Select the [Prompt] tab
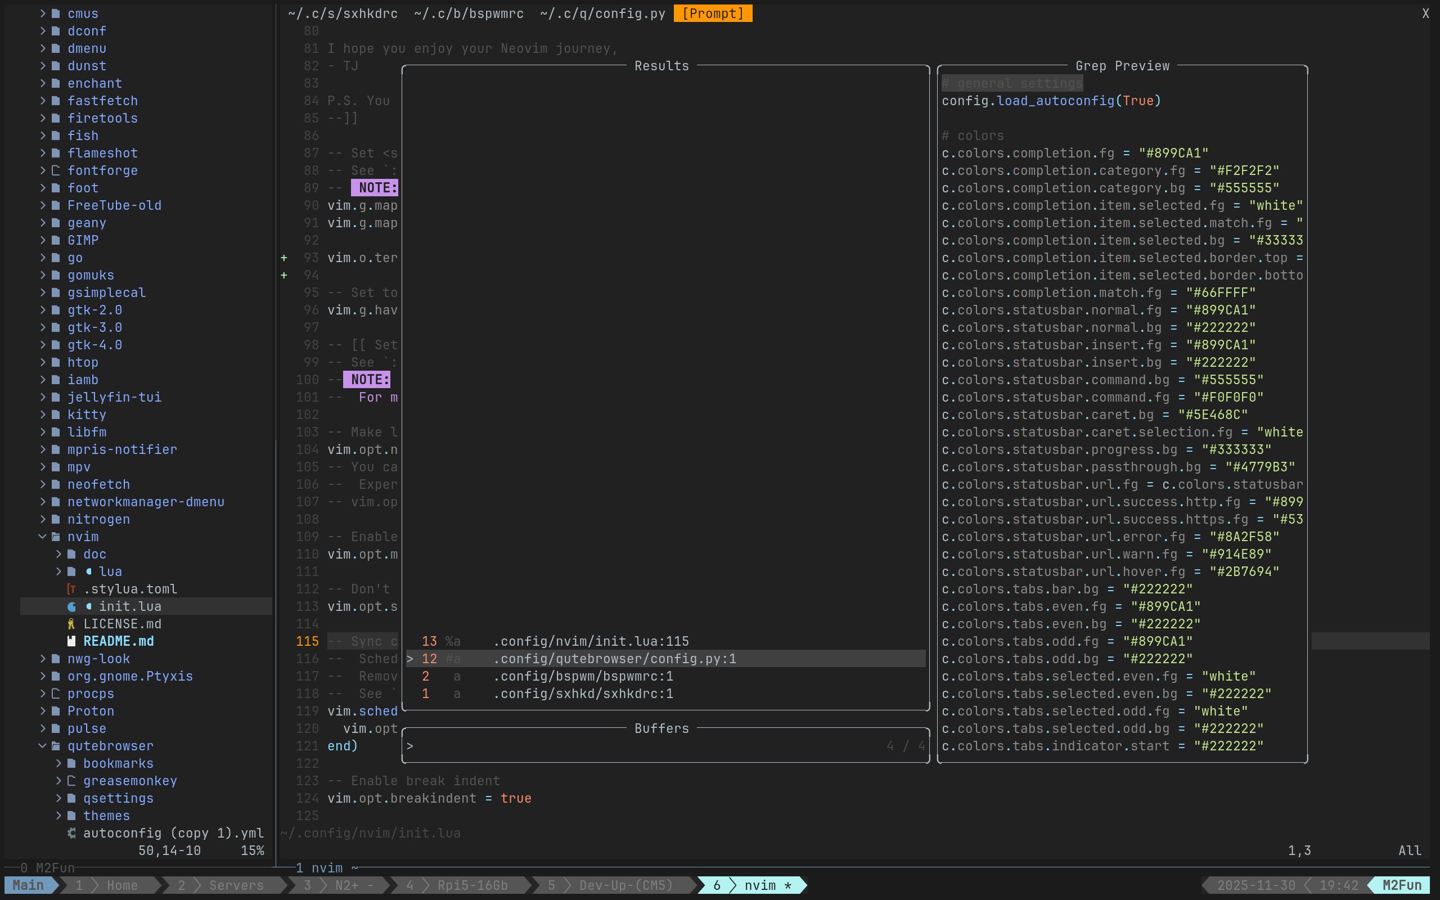1440x900 pixels. tap(712, 13)
